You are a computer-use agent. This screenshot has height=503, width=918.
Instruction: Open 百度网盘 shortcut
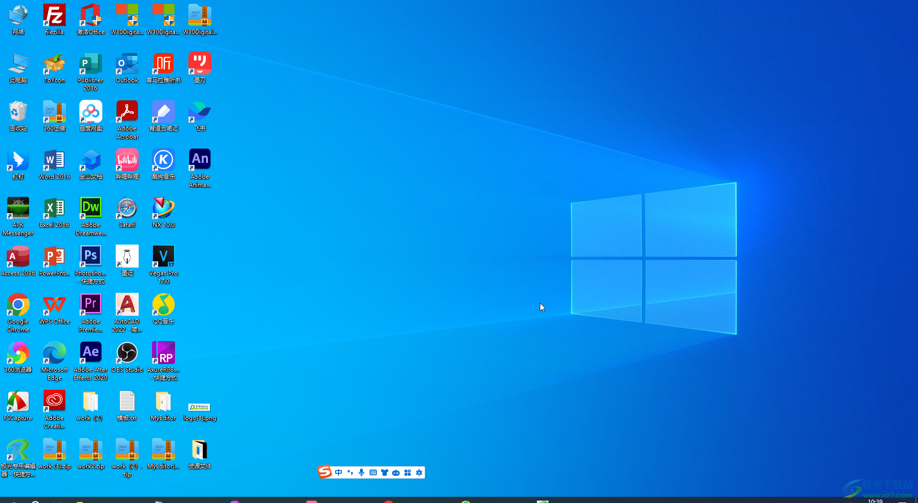point(91,116)
